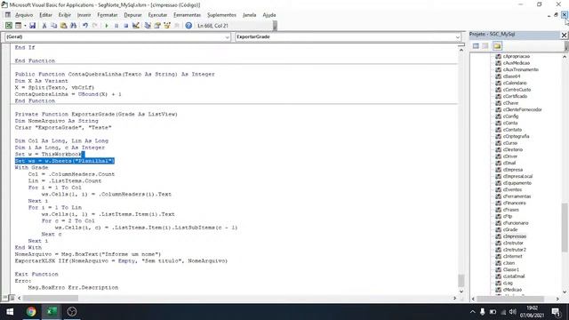Select cClienteFornecedor class module in tree
Image resolution: width=569 pixels, height=320 pixels.
tap(522, 109)
